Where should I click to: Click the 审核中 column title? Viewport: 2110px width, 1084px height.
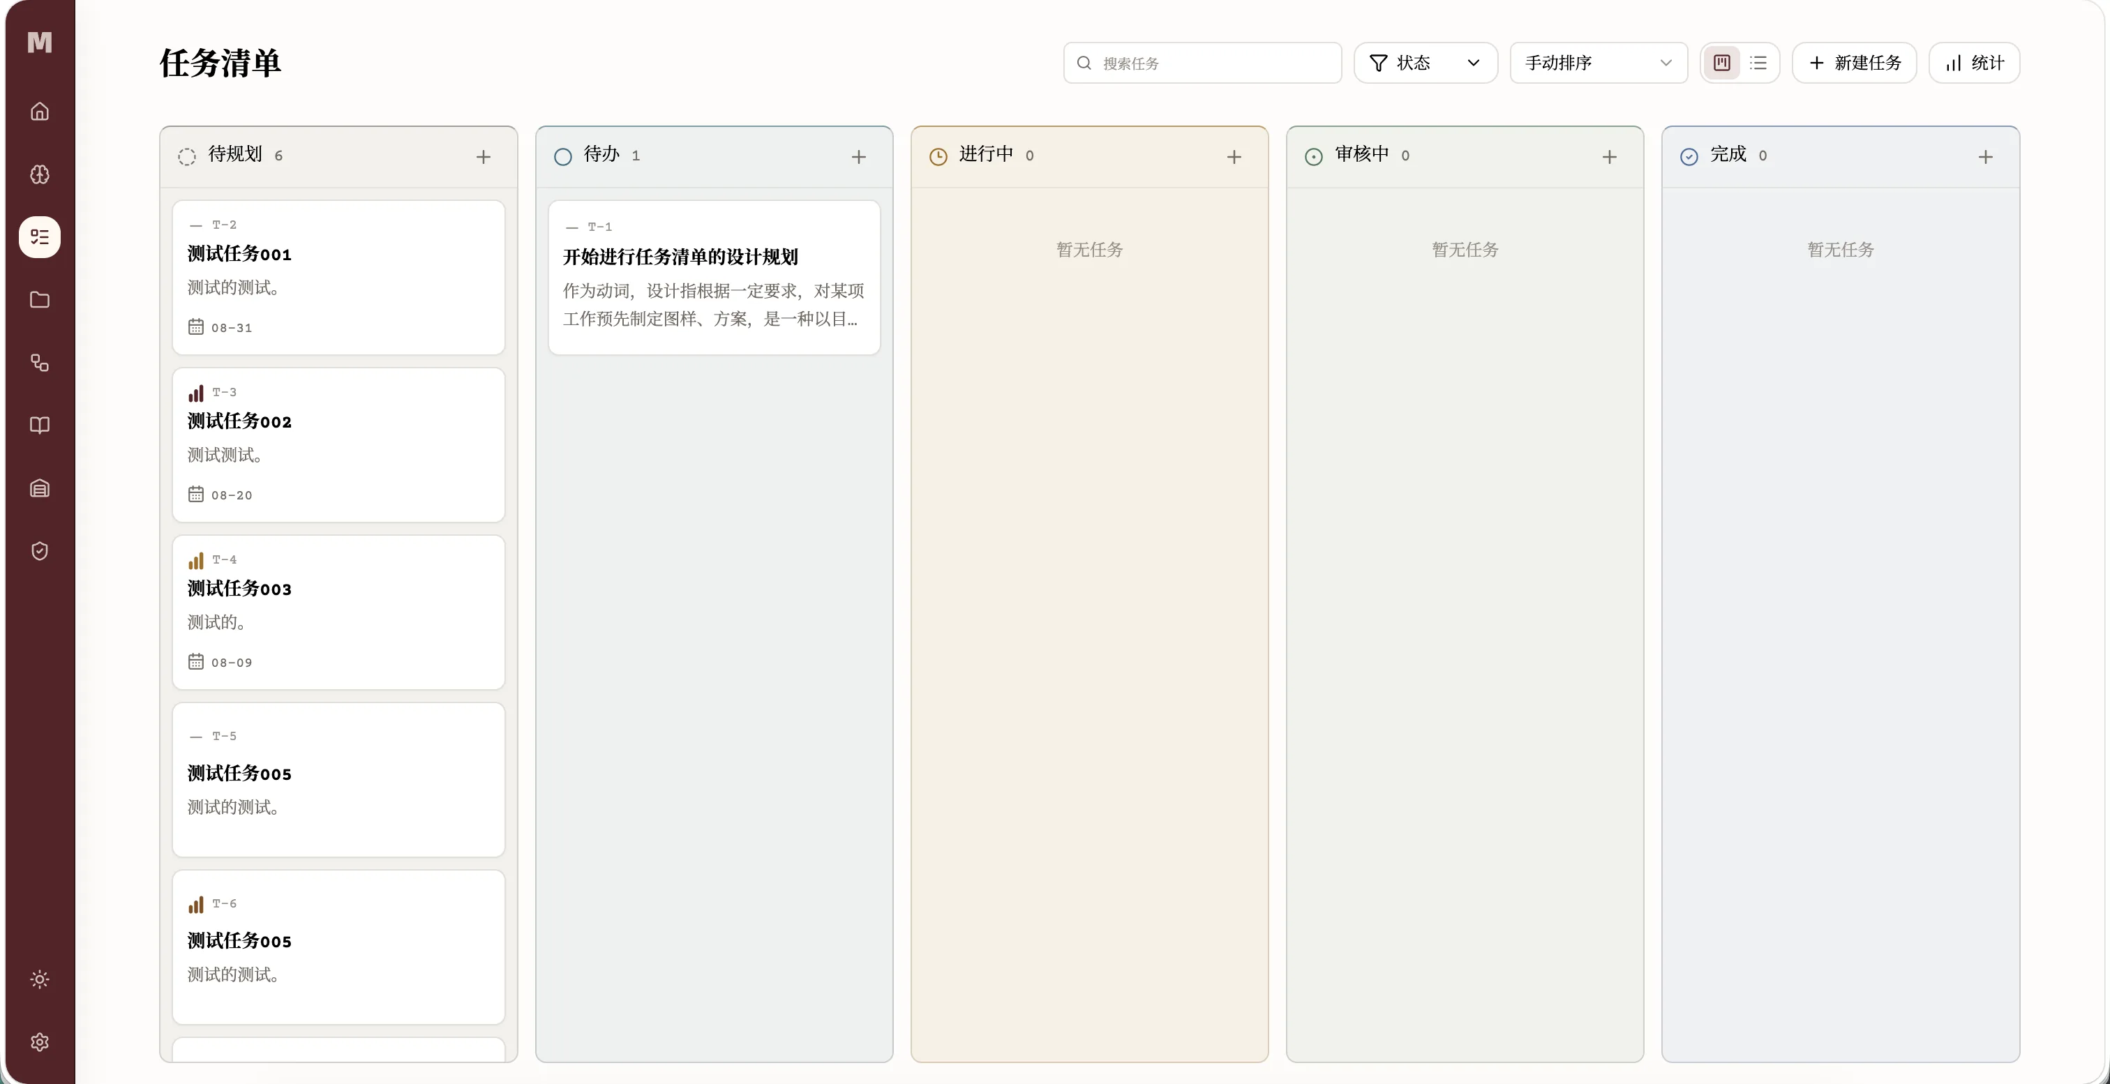[1362, 155]
